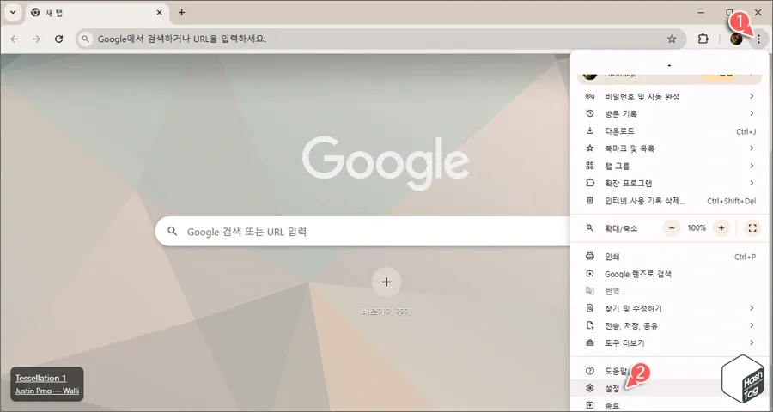The width and height of the screenshot is (773, 412).
Task: Click the gear icon beside 설정
Action: pos(589,388)
